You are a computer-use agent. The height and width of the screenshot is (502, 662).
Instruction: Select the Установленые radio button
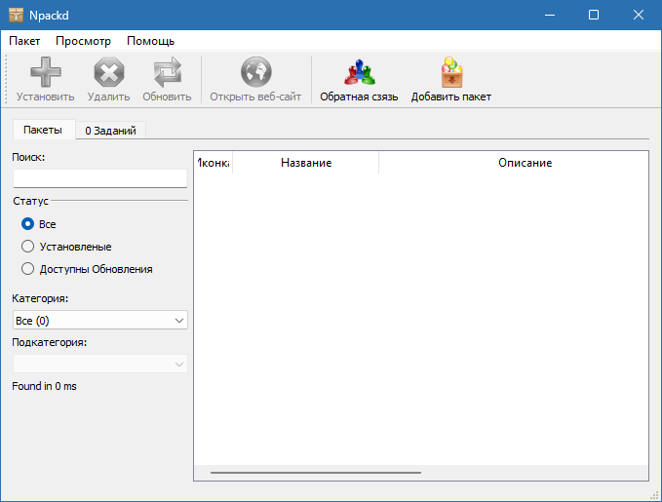pyautogui.click(x=28, y=247)
